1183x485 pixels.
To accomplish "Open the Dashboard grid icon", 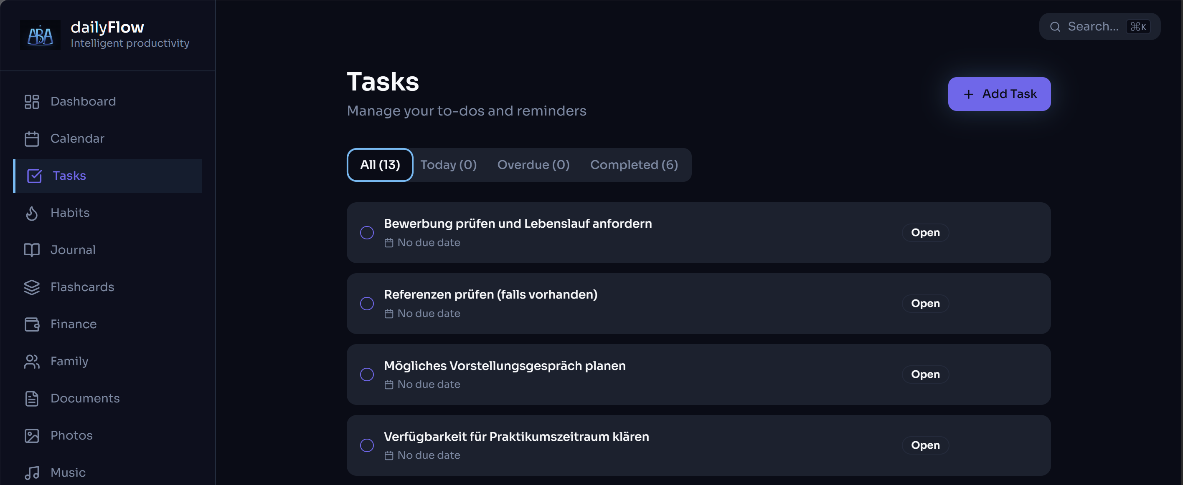I will click(32, 102).
